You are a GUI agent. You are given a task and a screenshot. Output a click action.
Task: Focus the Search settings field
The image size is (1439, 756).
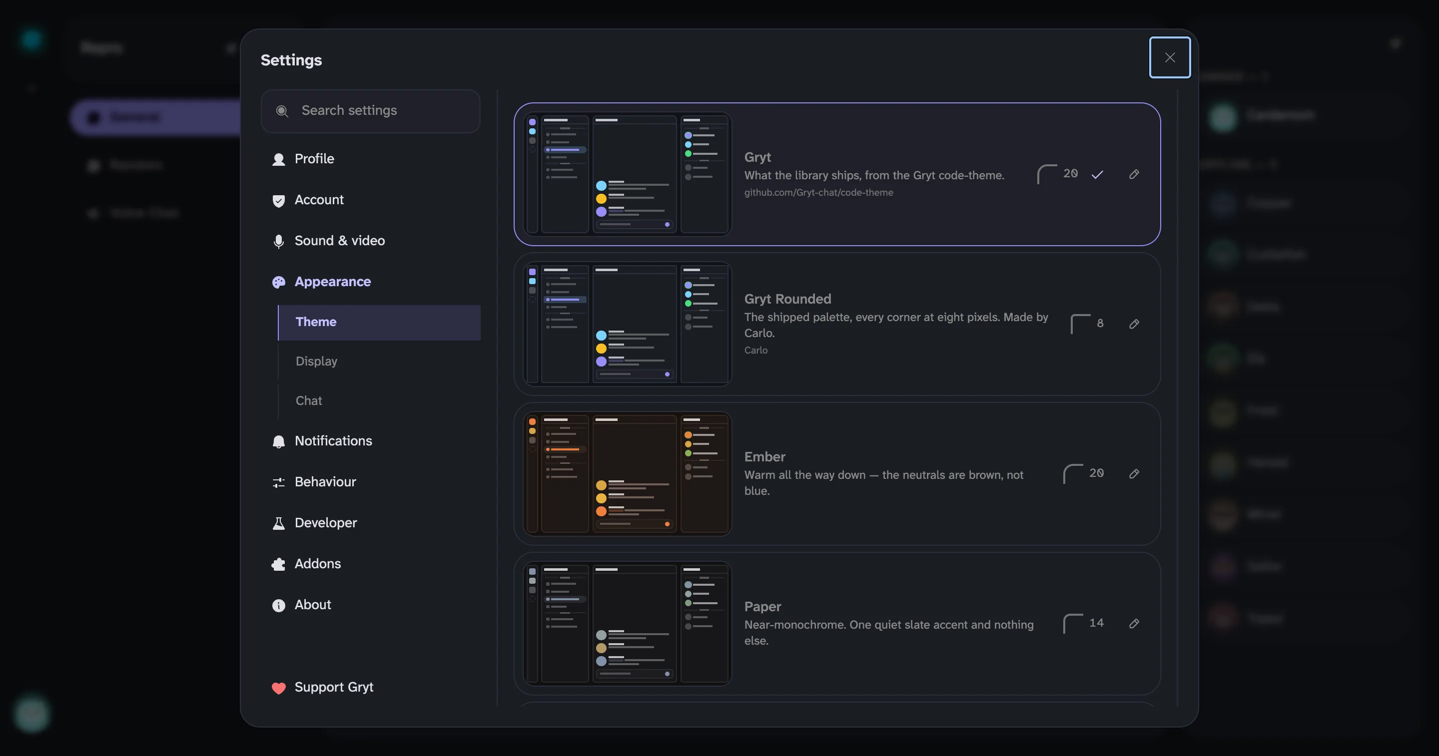tap(371, 111)
